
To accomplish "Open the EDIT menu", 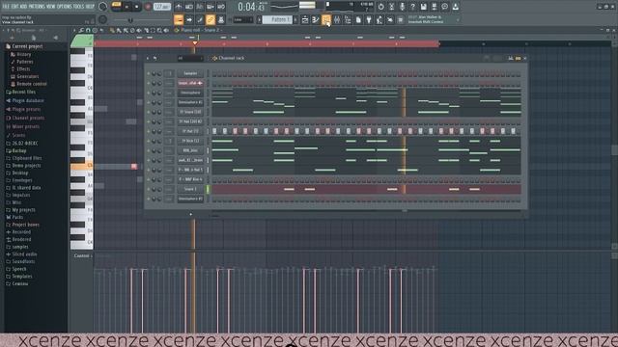I will pos(15,7).
